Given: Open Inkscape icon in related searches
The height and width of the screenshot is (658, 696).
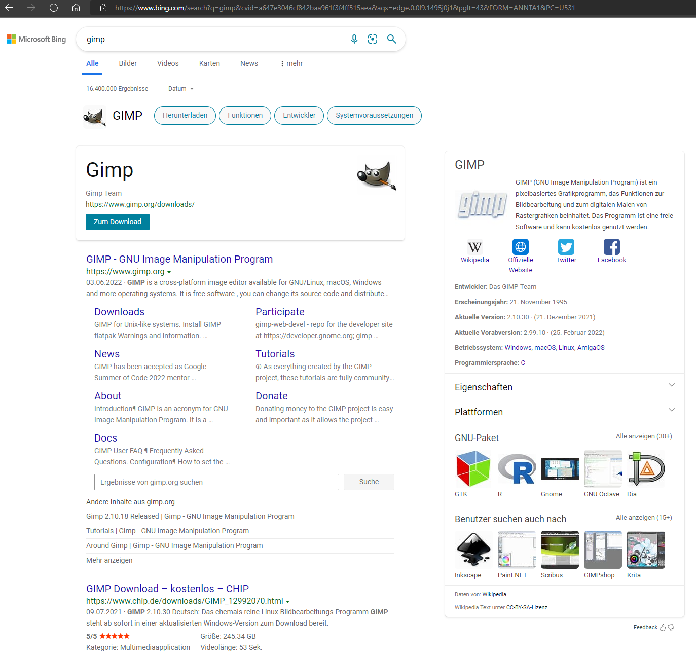Looking at the screenshot, I should [x=473, y=550].
